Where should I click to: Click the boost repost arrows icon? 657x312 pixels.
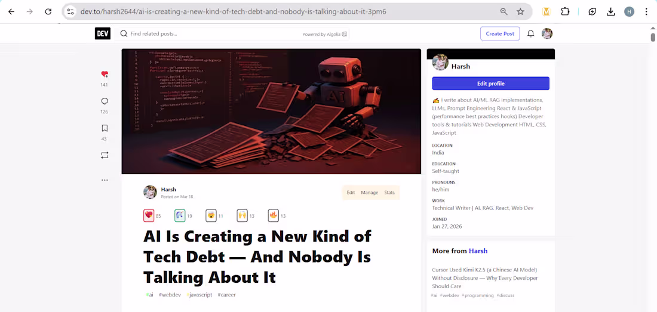[x=105, y=155]
